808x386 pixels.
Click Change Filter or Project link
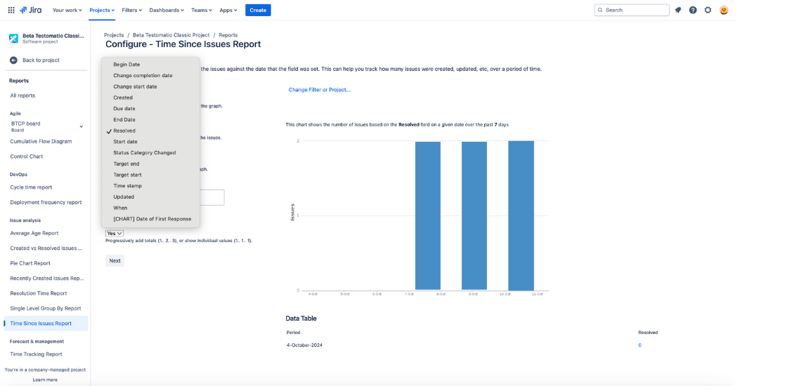(x=319, y=90)
